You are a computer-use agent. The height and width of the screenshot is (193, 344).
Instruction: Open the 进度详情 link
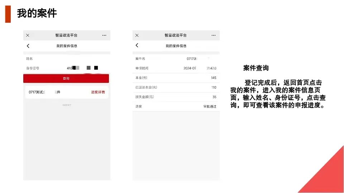pyautogui.click(x=98, y=92)
